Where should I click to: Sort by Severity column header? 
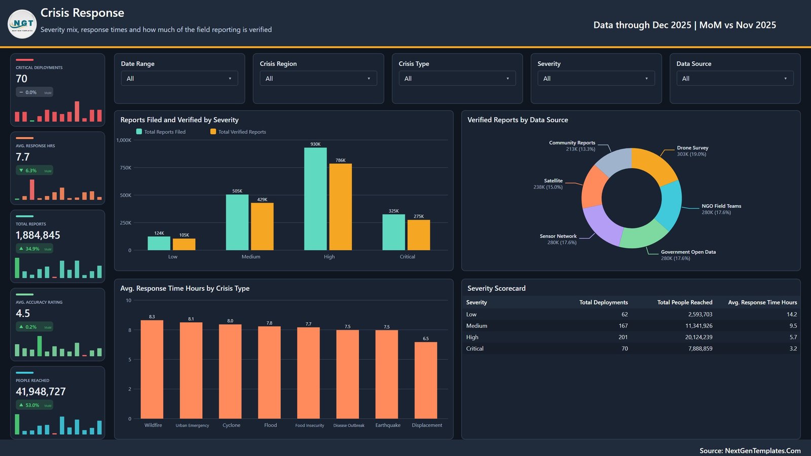coord(476,302)
